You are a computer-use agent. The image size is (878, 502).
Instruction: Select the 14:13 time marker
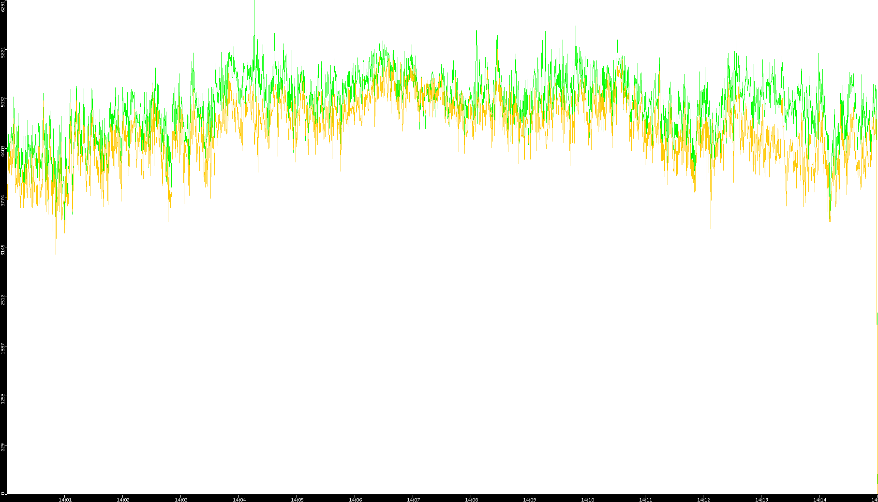click(x=761, y=500)
